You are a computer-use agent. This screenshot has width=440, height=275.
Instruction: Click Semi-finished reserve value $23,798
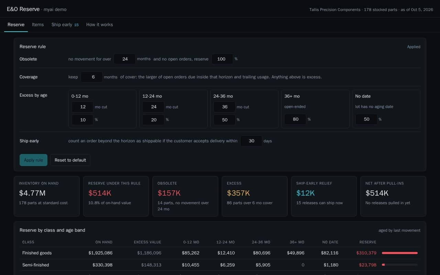pyautogui.click(x=368, y=265)
